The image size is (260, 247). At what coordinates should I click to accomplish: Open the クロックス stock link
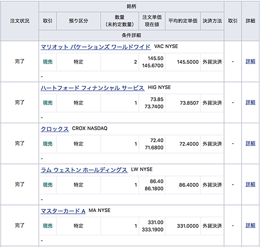(x=55, y=129)
